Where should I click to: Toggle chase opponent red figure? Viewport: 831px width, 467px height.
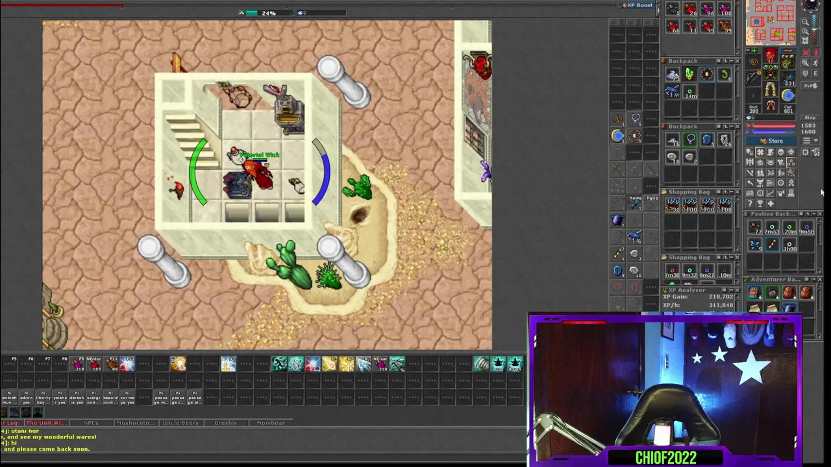click(x=816, y=52)
